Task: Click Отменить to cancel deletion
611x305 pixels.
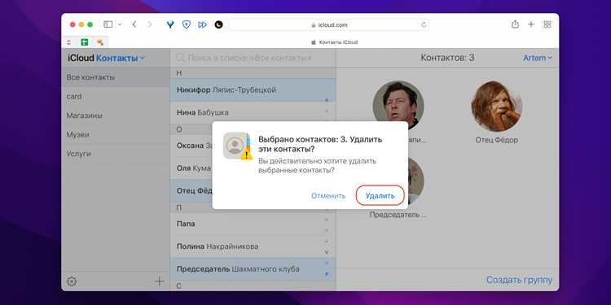Action: tap(328, 196)
